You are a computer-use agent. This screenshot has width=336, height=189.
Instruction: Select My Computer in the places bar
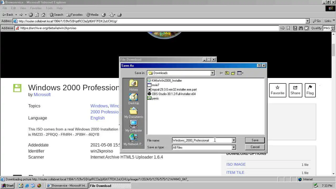pos(134,127)
